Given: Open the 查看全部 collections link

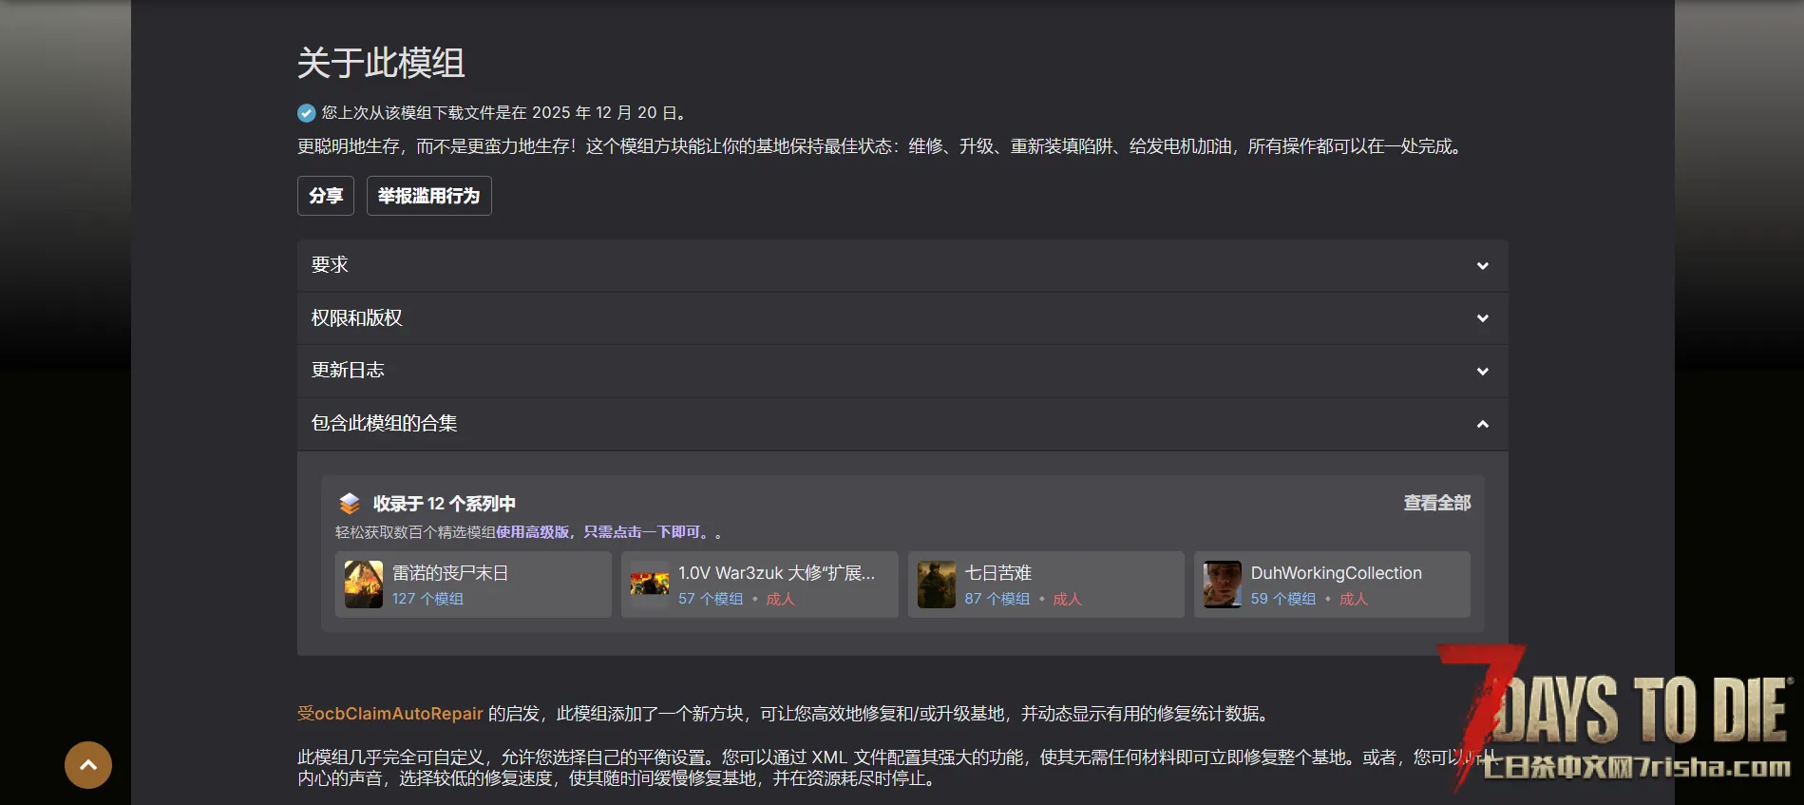Looking at the screenshot, I should 1436,503.
